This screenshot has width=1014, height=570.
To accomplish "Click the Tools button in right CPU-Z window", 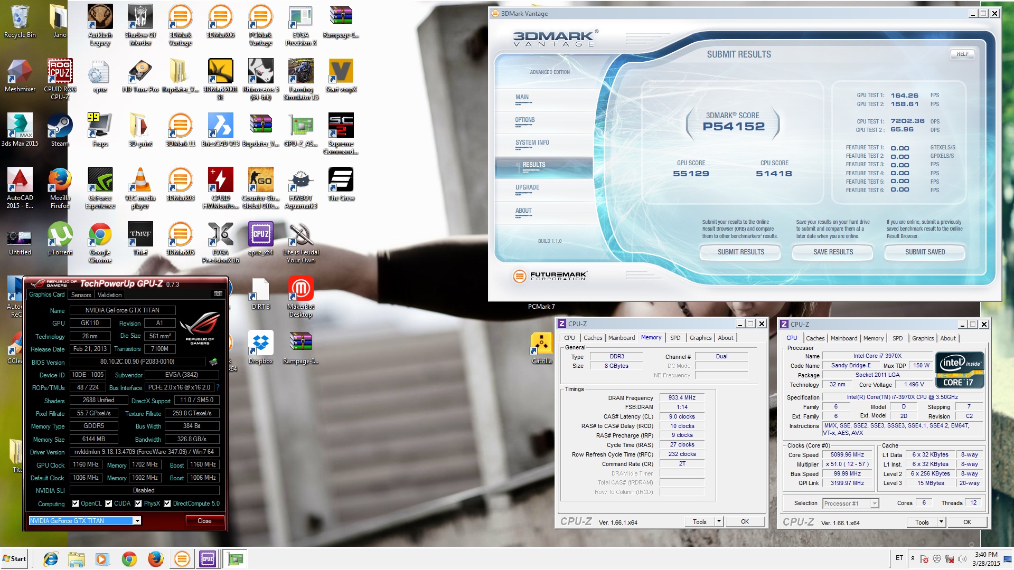I will point(922,522).
